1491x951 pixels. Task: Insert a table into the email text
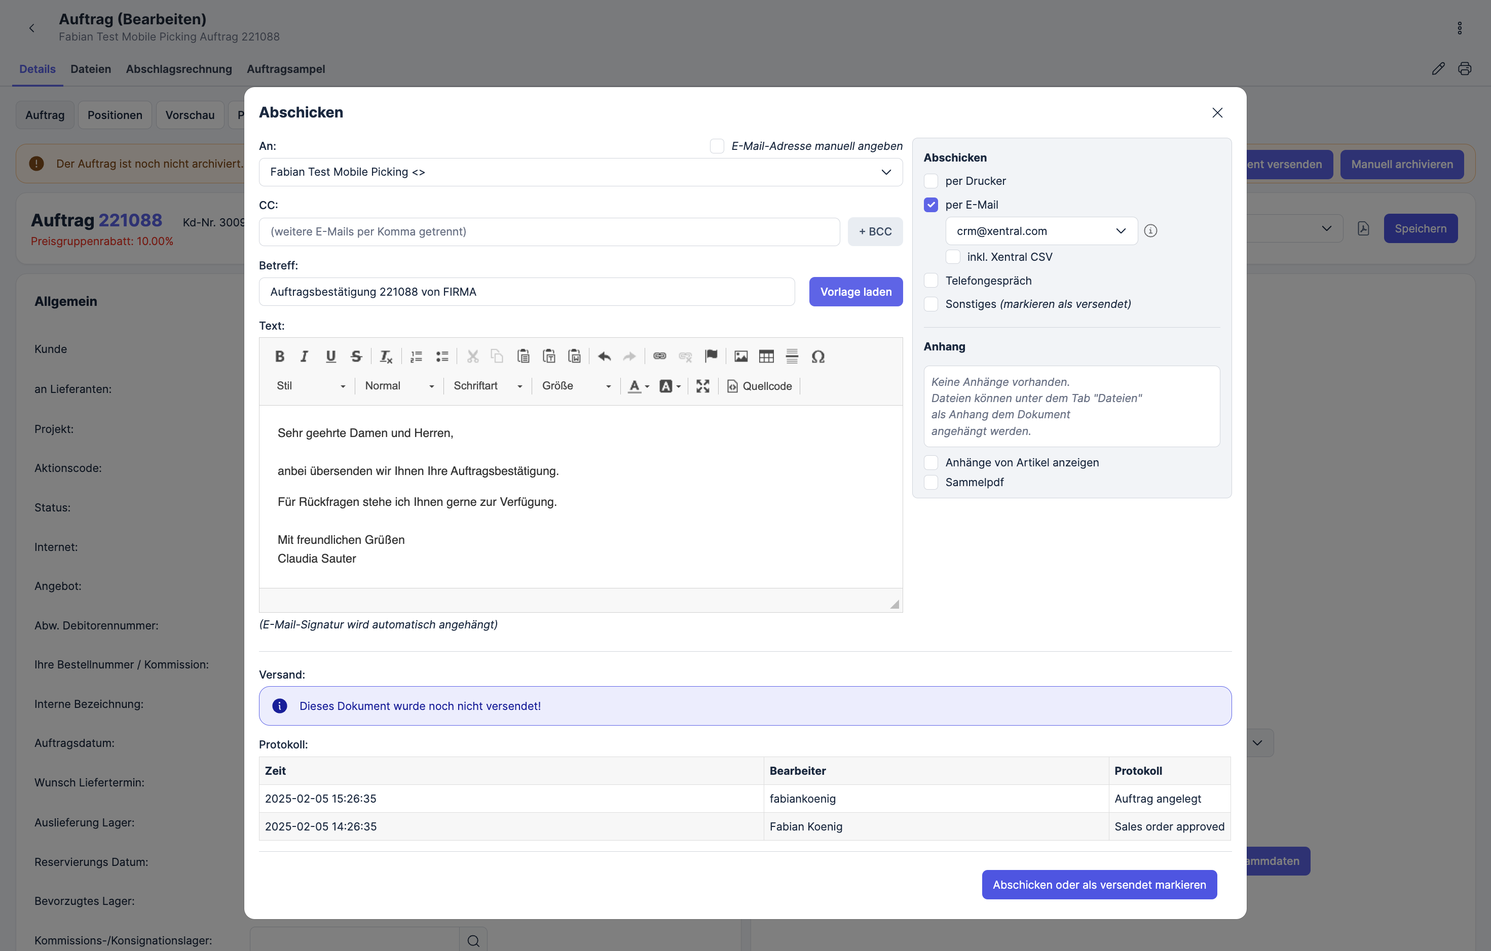click(x=766, y=356)
